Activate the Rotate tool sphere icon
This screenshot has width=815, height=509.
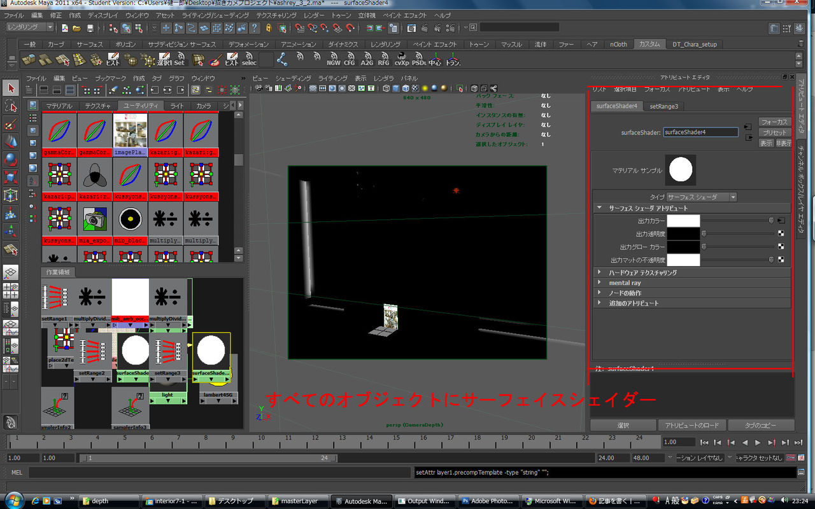pos(11,159)
